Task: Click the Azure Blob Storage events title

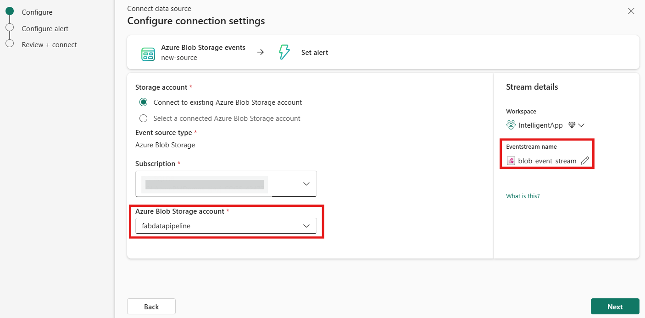Action: (203, 48)
